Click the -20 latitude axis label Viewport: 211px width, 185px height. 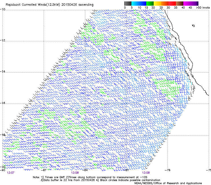point(3,167)
